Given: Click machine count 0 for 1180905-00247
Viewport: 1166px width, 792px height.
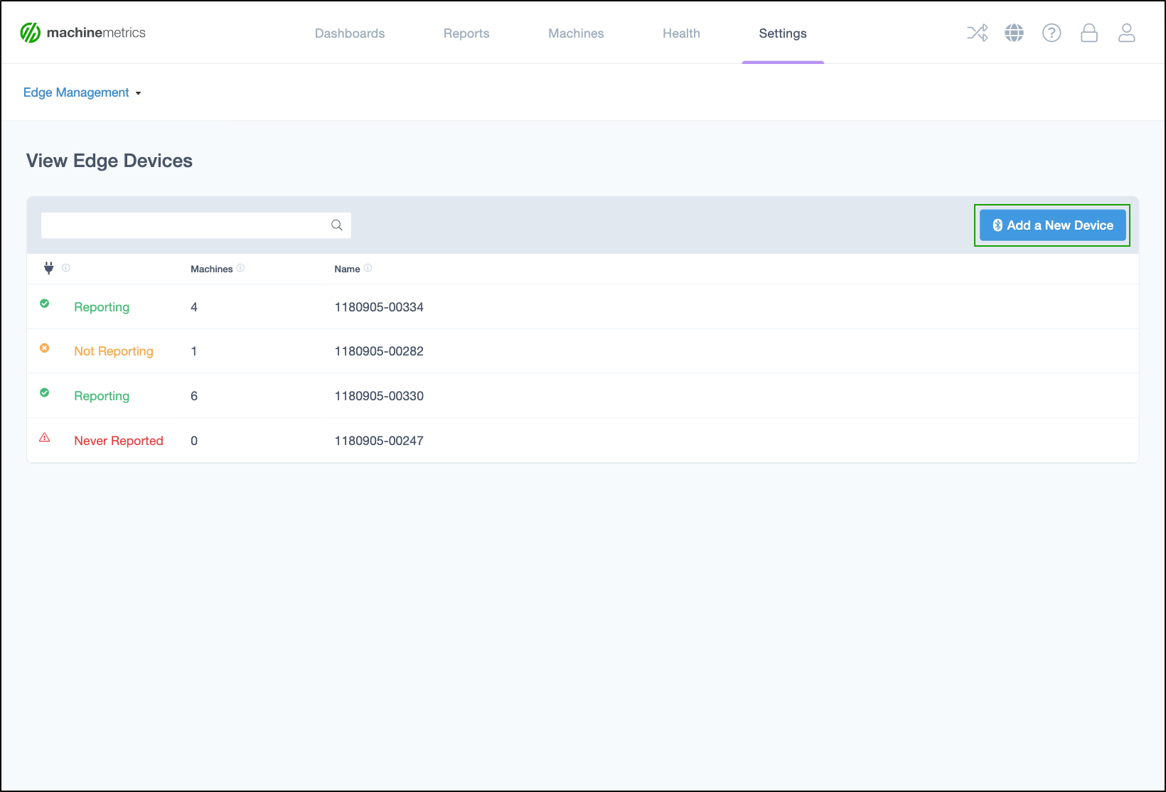Looking at the screenshot, I should click(194, 441).
